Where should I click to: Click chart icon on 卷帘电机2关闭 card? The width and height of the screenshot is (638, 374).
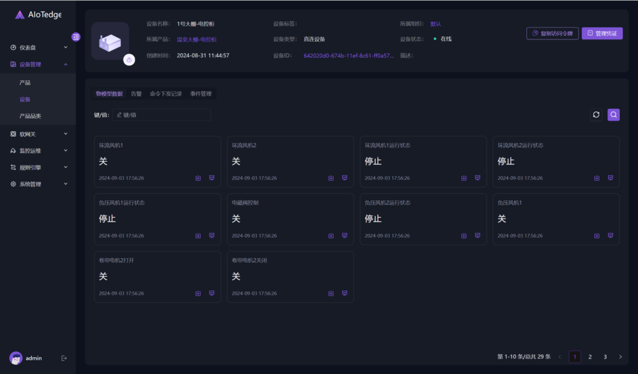tap(345, 293)
